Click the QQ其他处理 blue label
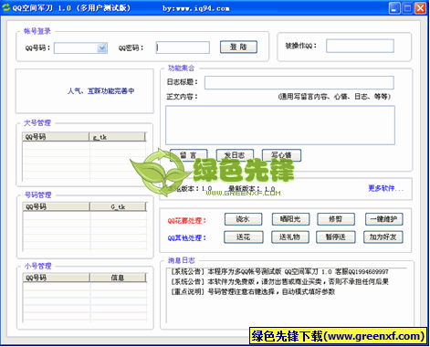Screen dimensions: 430x347 tap(186, 238)
